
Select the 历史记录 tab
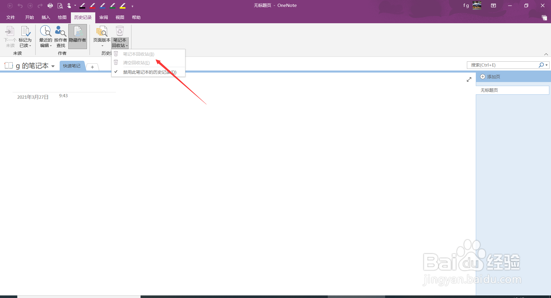coord(83,17)
